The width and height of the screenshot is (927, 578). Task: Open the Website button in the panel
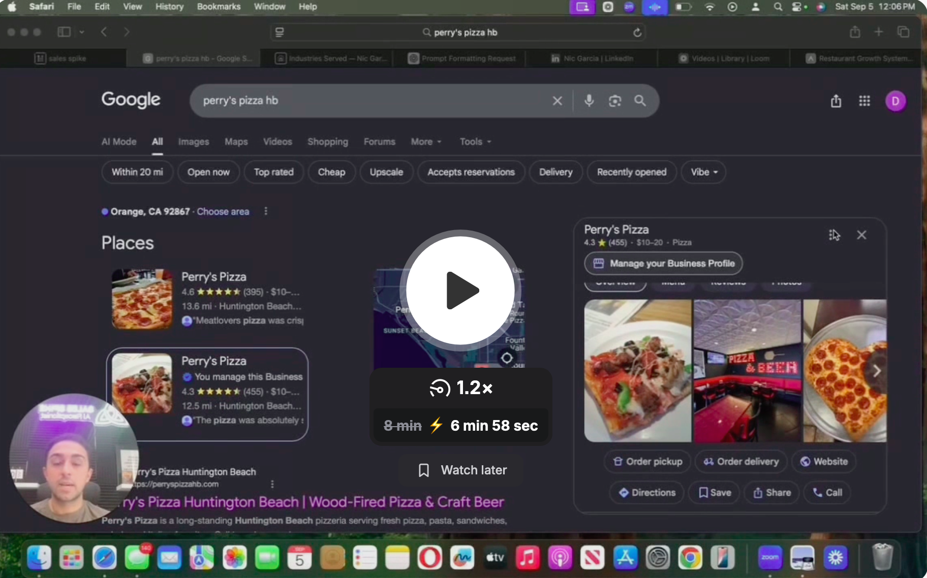(824, 462)
